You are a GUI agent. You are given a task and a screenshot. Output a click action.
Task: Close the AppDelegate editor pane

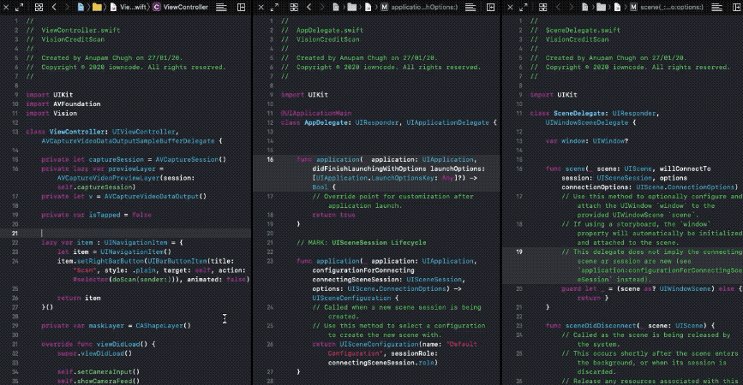point(260,6)
